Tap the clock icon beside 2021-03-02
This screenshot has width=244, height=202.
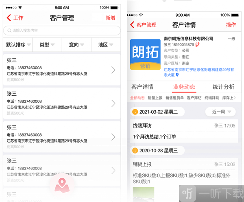click(135, 112)
